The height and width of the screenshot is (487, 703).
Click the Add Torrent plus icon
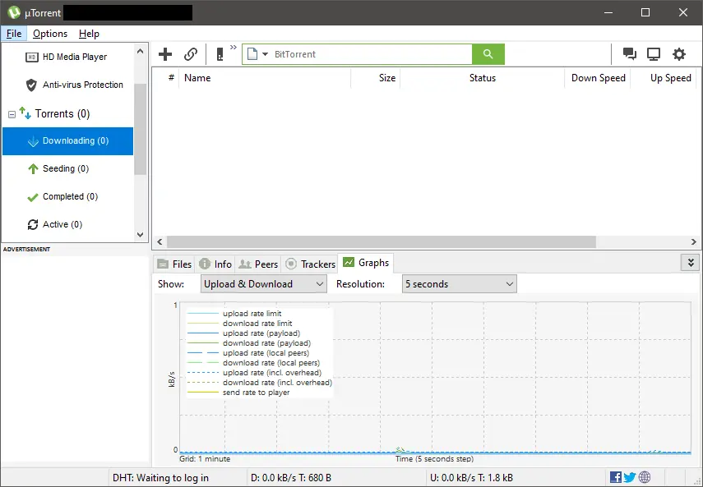pos(164,54)
